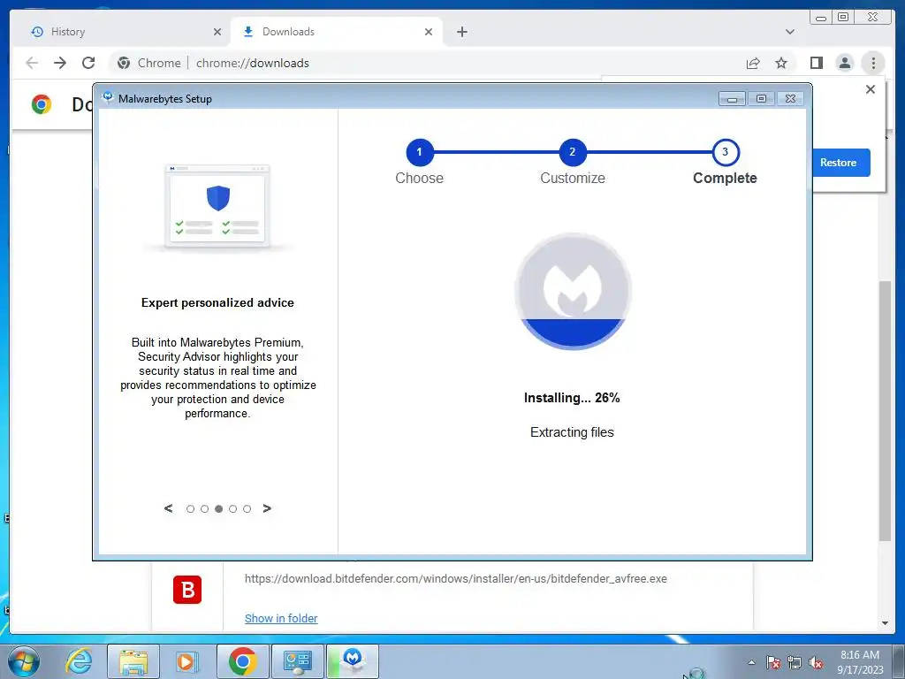Open the Windows Start menu
The height and width of the screenshot is (679, 905).
[24, 661]
